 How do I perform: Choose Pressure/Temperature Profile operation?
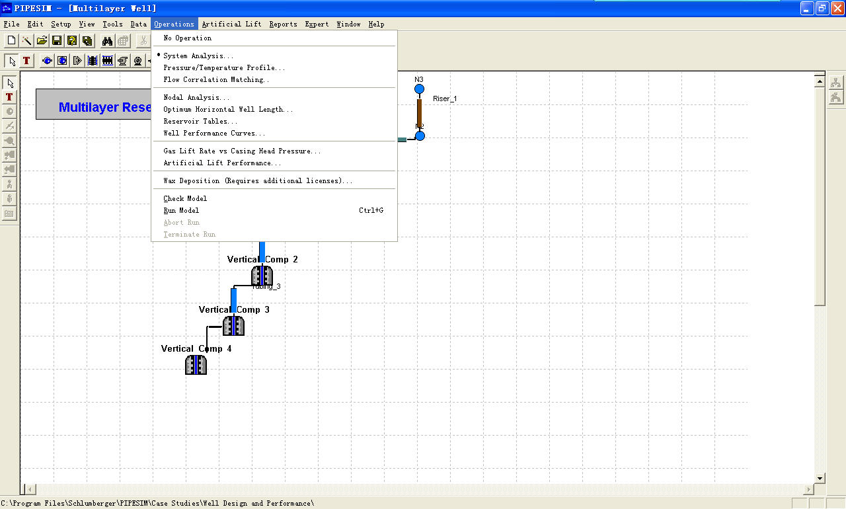[274, 68]
